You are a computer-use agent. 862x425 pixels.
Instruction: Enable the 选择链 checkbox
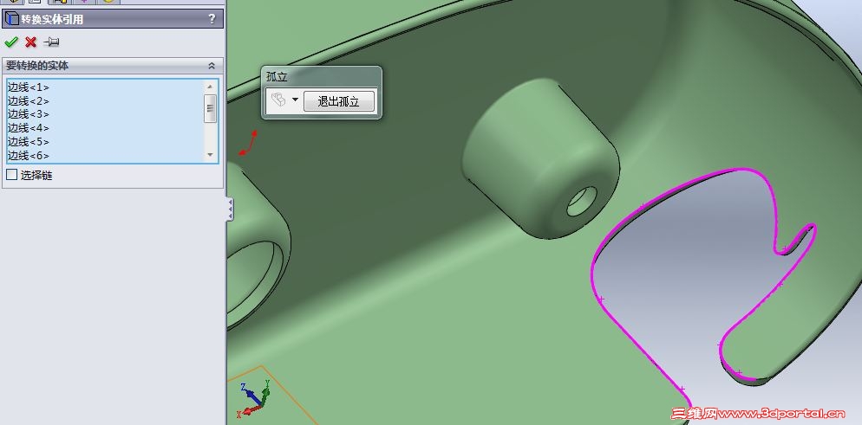click(x=11, y=175)
